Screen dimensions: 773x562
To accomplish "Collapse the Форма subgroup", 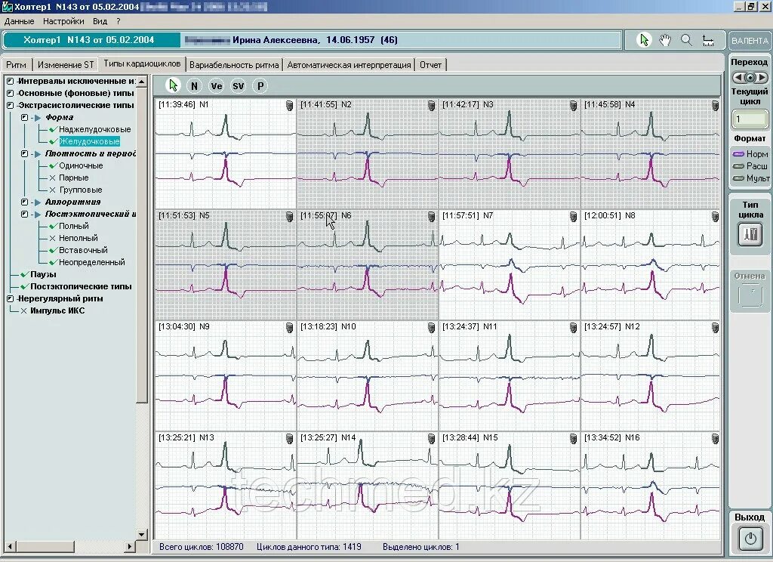I will tap(25, 118).
